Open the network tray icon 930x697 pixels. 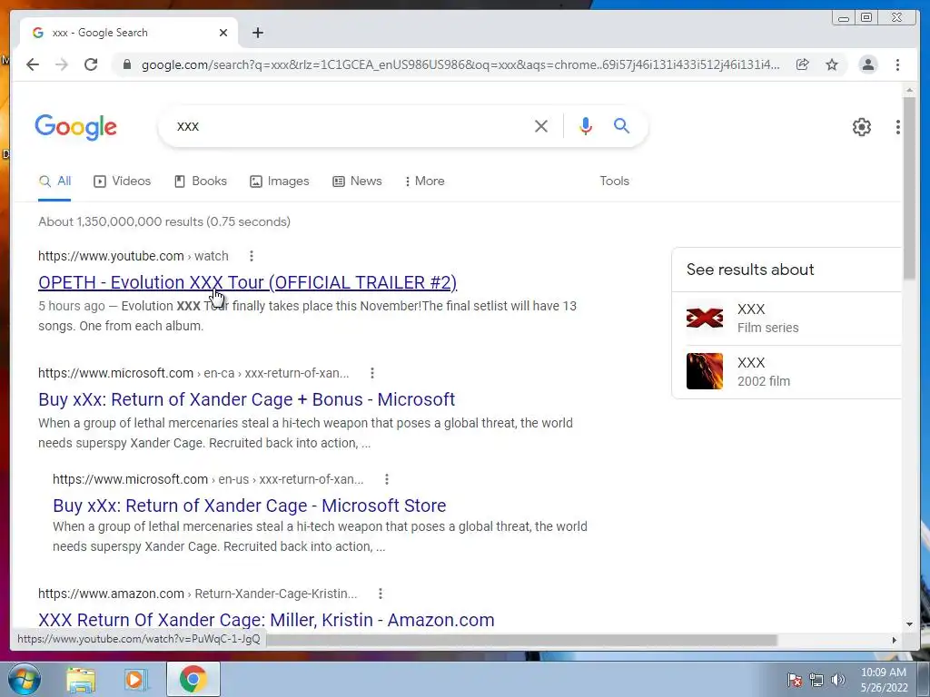click(816, 680)
